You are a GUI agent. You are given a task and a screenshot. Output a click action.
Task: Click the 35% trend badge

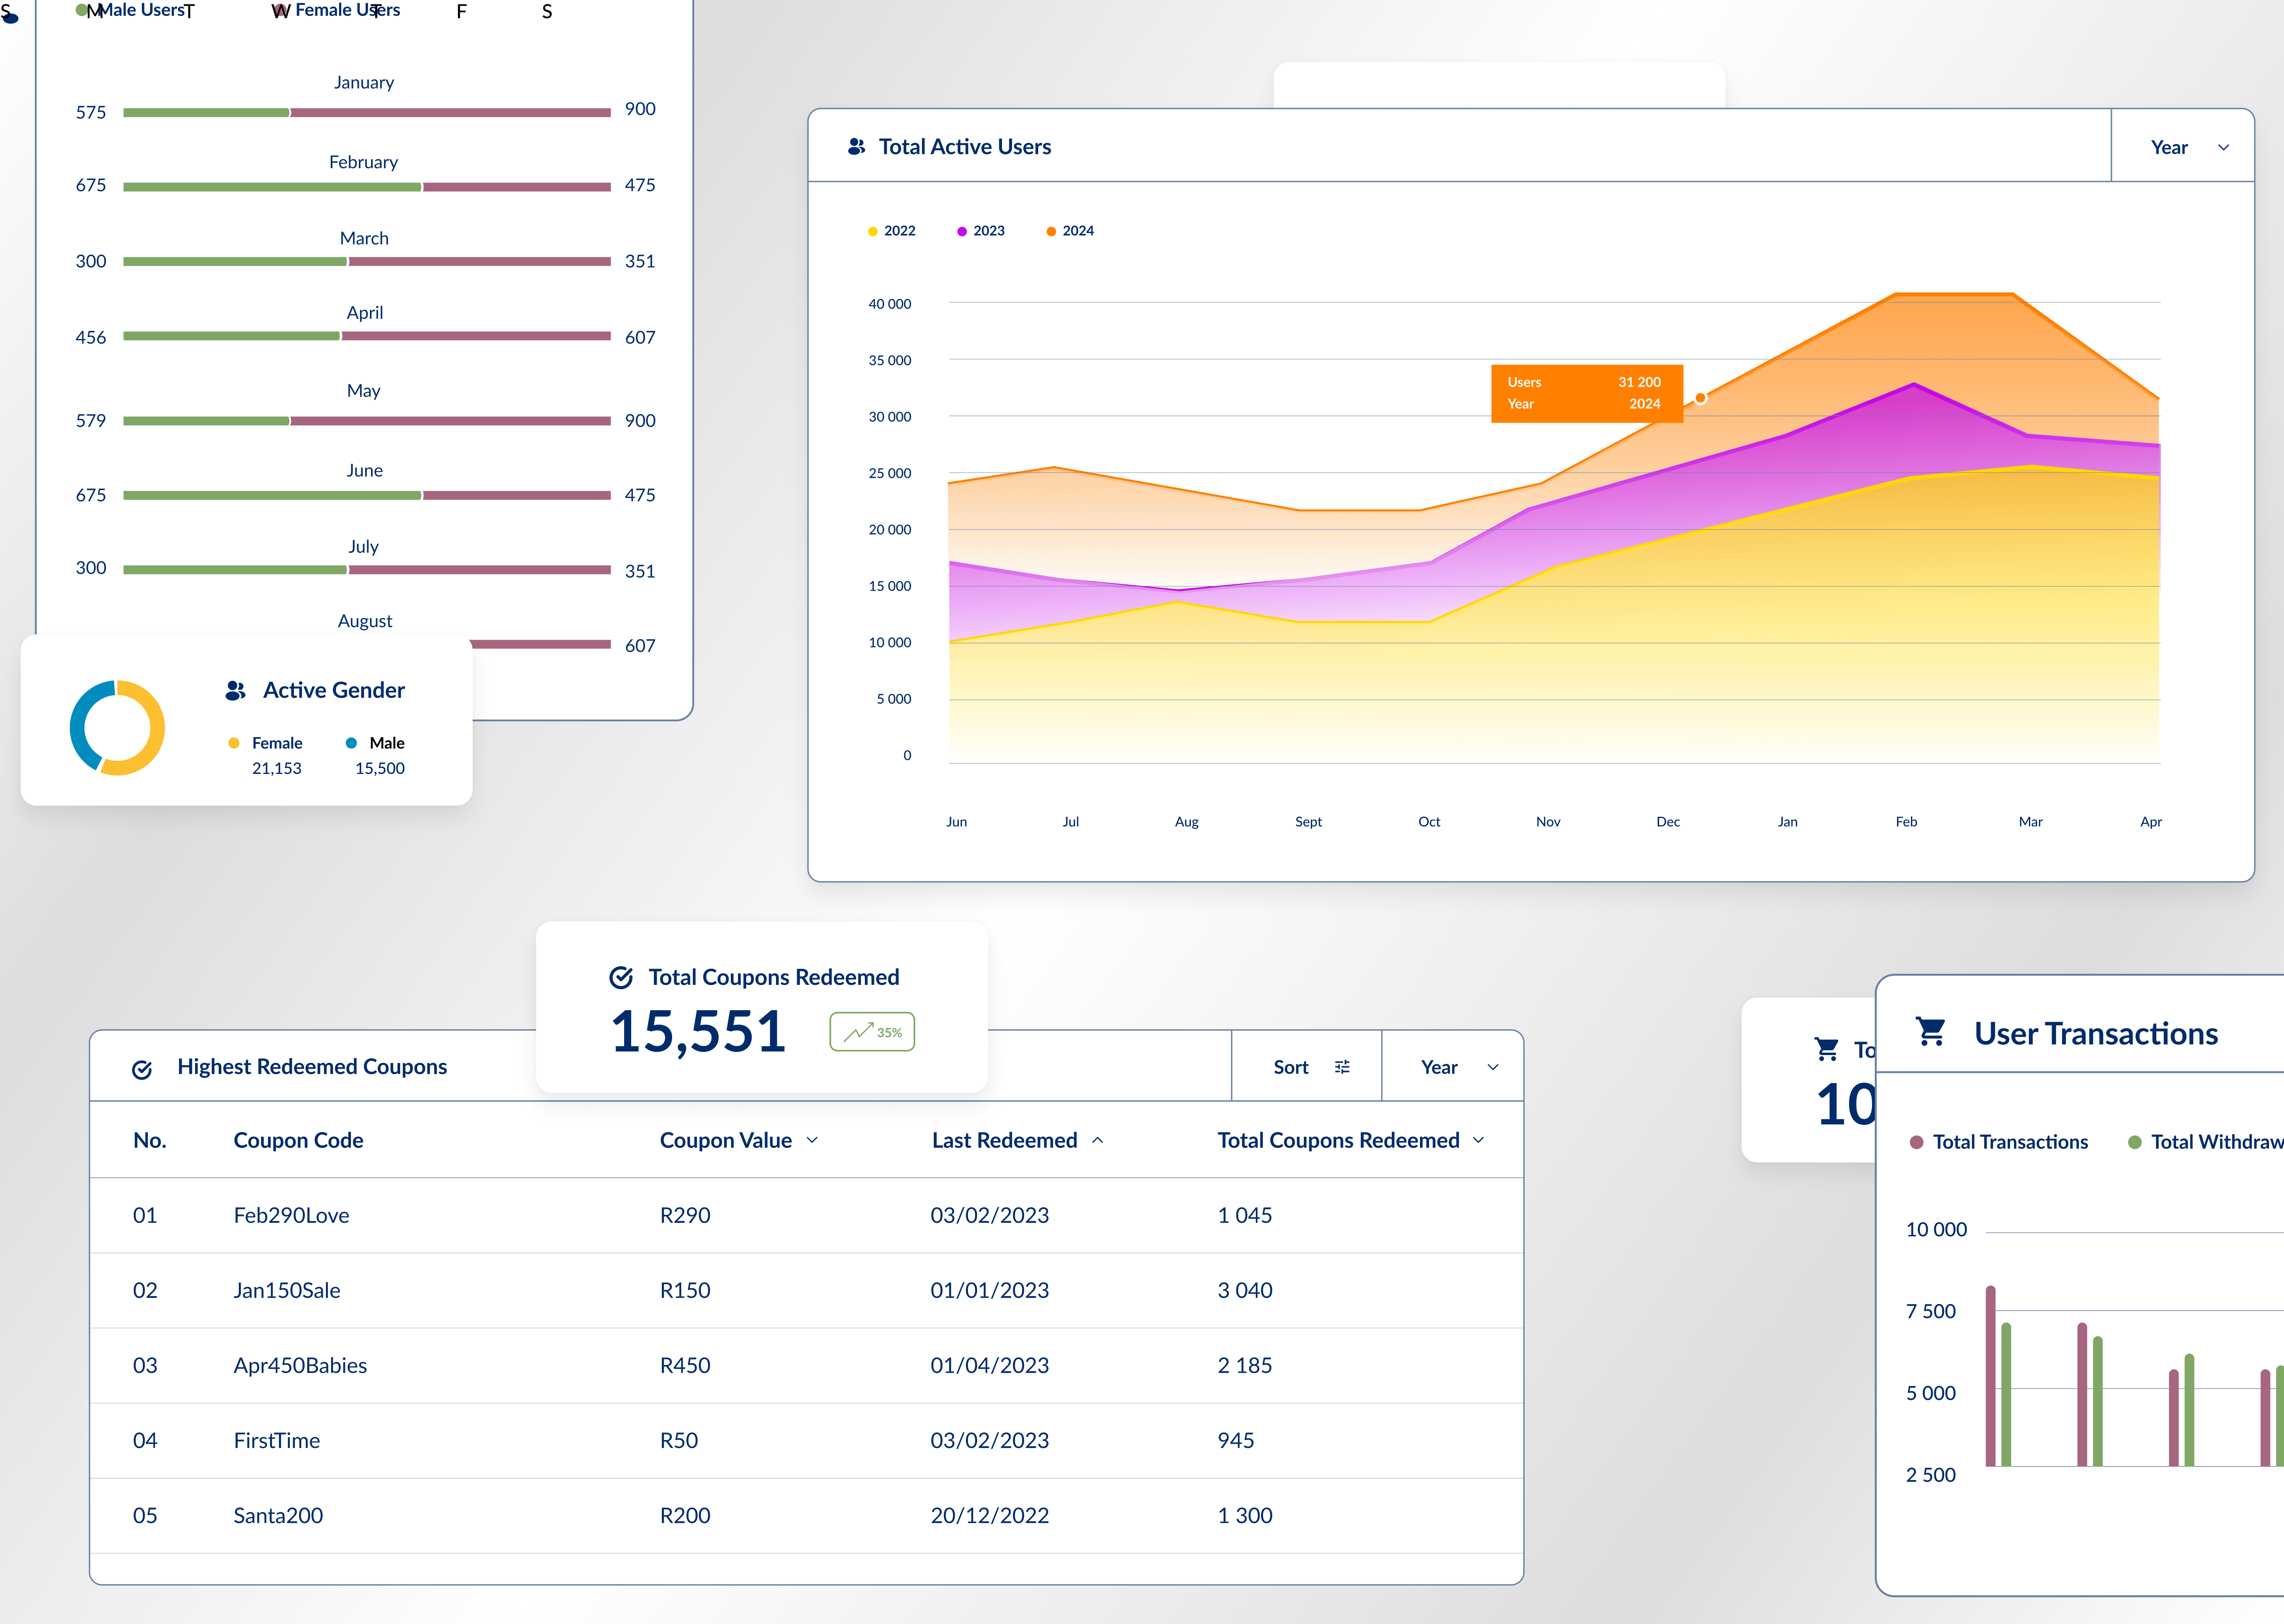(872, 1032)
